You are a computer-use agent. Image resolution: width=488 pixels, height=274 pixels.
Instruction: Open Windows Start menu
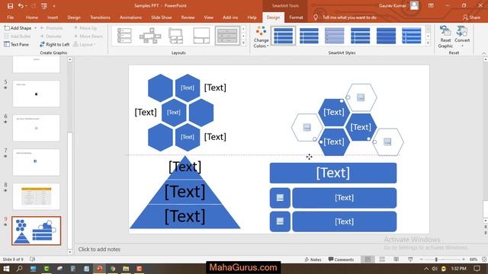coord(6,269)
